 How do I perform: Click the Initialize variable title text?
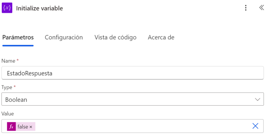[x=40, y=8]
